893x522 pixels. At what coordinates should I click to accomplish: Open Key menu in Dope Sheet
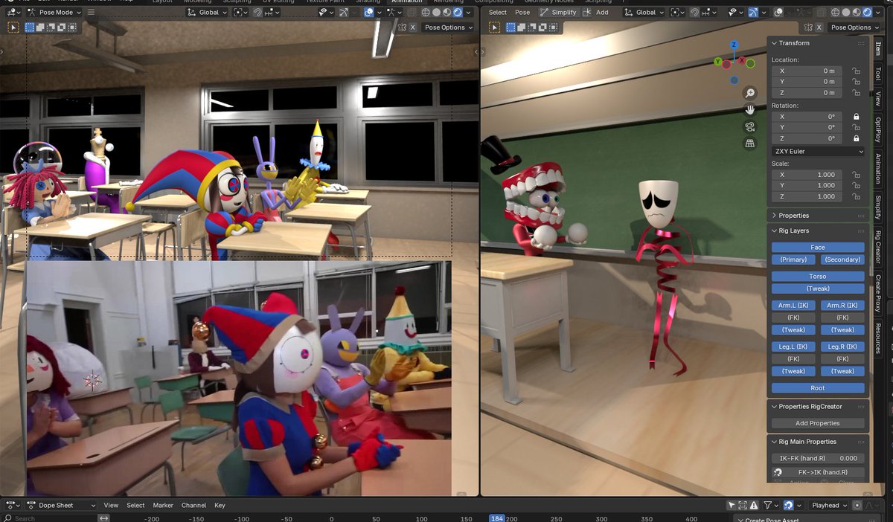[x=220, y=506]
